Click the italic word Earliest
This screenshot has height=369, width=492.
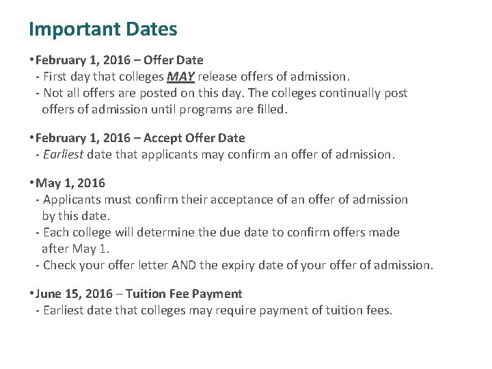point(64,154)
